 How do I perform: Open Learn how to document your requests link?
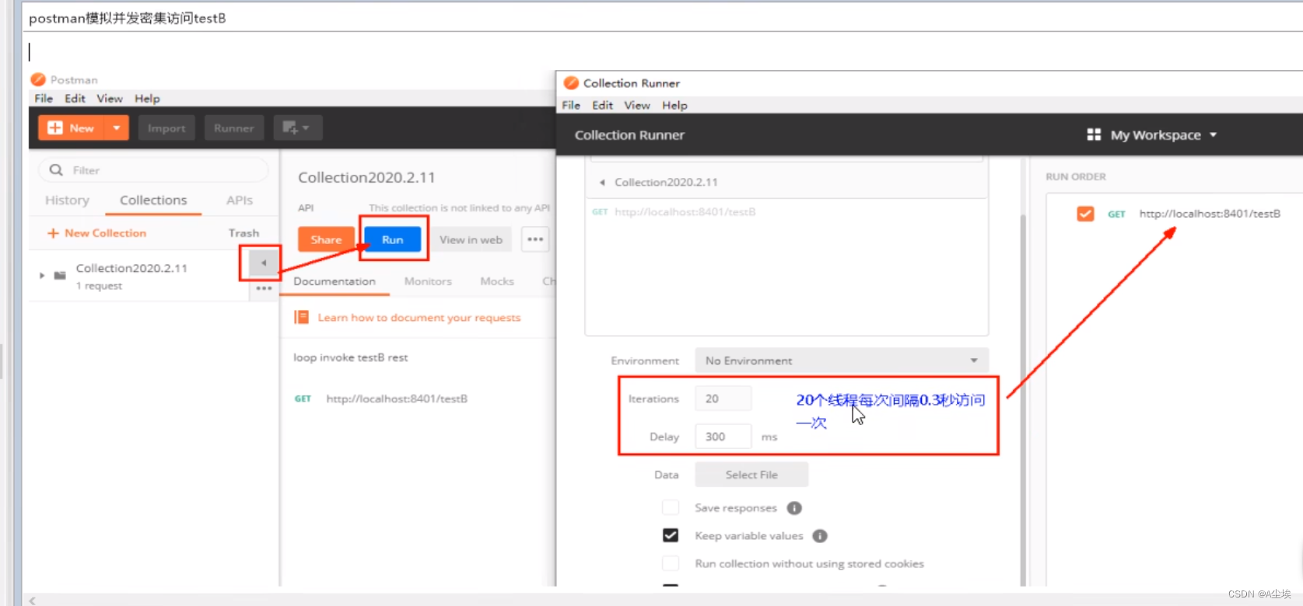419,318
